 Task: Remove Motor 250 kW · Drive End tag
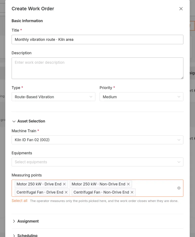(x=64, y=184)
